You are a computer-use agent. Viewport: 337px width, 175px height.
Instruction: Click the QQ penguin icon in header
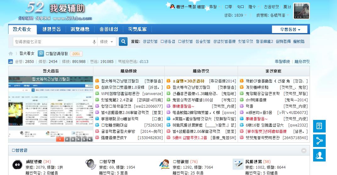click(x=172, y=7)
